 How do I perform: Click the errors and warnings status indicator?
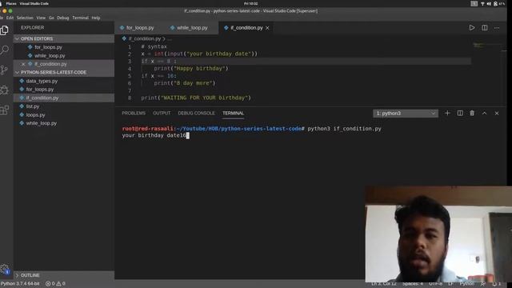coord(55,283)
